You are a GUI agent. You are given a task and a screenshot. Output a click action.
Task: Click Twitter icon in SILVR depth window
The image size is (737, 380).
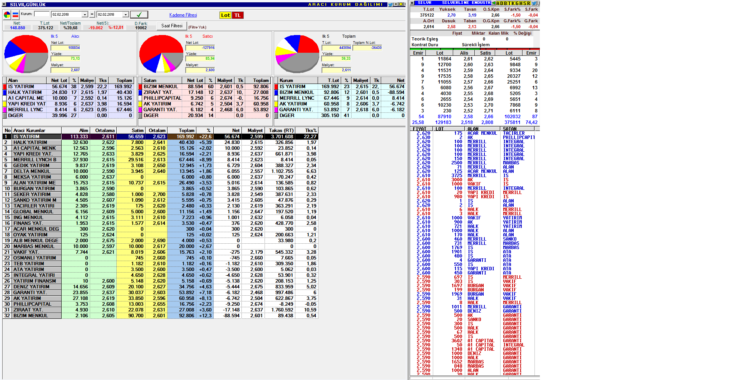coord(534,3)
